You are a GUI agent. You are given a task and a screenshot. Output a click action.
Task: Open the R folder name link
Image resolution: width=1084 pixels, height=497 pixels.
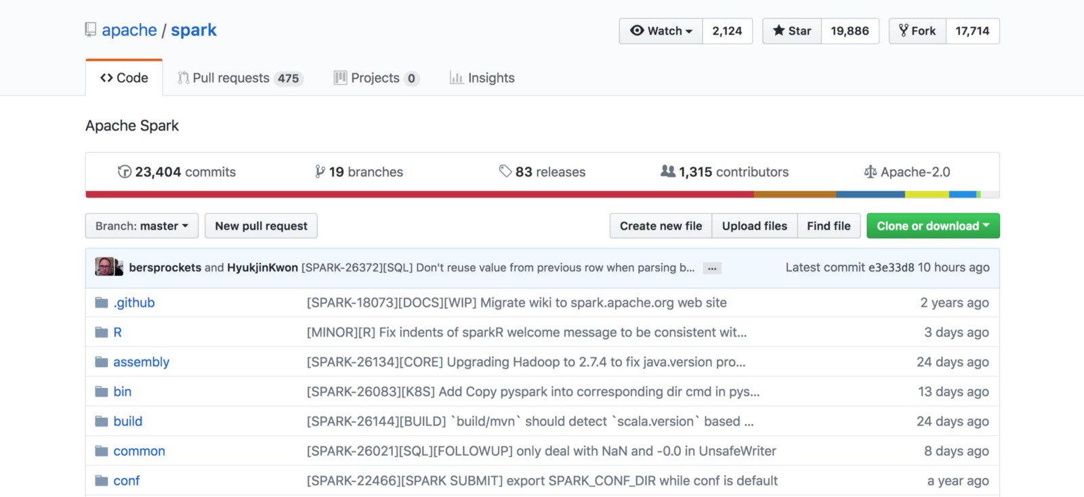click(x=118, y=332)
